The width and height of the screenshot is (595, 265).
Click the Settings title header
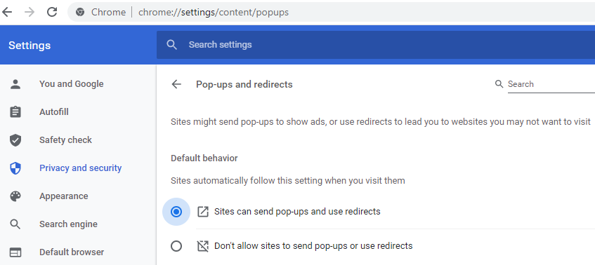click(30, 46)
